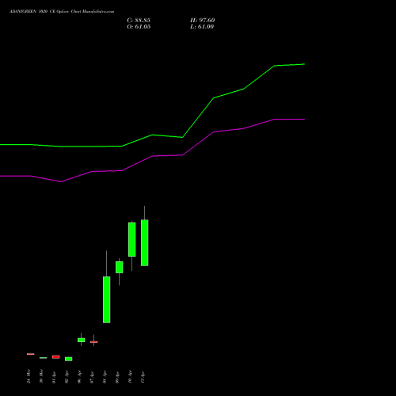Screen dimensions: 396x396
Task: Click the 09 Apr date label
Action: pyautogui.click(x=117, y=378)
